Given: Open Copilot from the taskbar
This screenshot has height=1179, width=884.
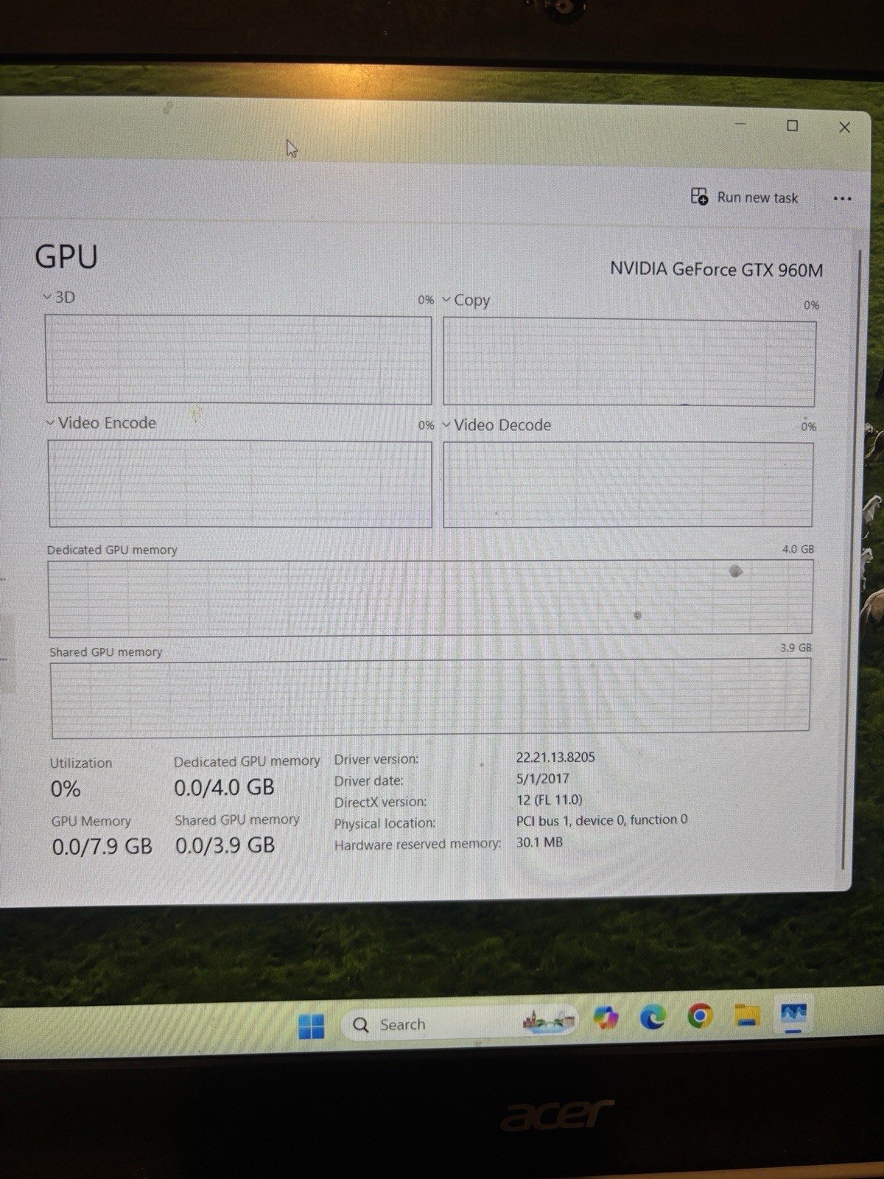Looking at the screenshot, I should (x=606, y=1018).
